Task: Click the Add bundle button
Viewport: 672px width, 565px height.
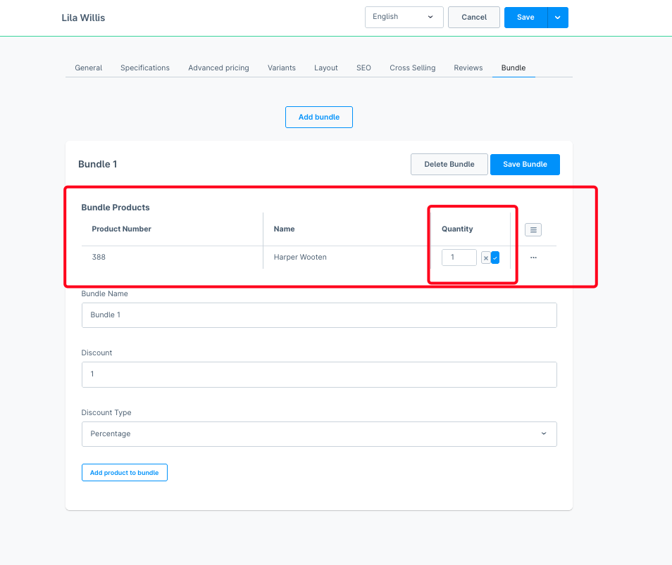Action: click(x=319, y=118)
